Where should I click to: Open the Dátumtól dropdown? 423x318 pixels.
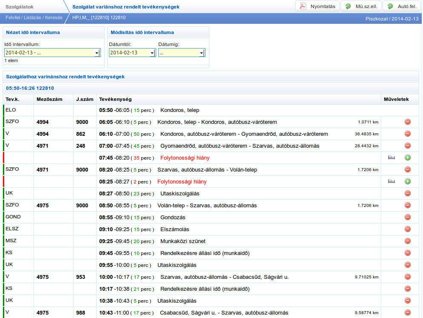(x=132, y=53)
